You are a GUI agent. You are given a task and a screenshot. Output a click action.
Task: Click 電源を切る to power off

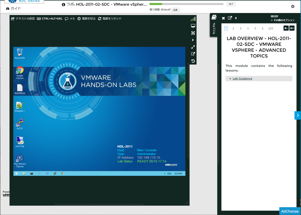pos(87,19)
